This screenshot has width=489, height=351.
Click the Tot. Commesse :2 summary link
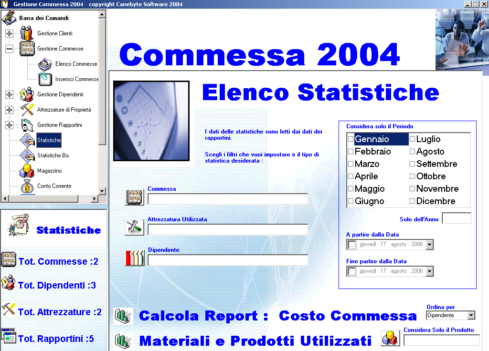[x=58, y=261]
